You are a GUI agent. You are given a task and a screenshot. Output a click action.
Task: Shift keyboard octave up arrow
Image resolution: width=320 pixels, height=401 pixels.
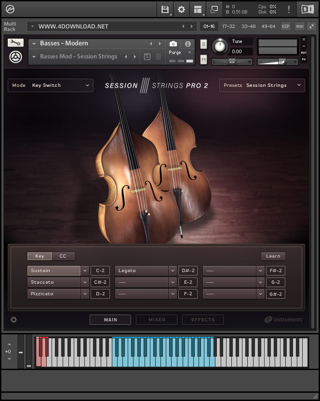coord(10,344)
